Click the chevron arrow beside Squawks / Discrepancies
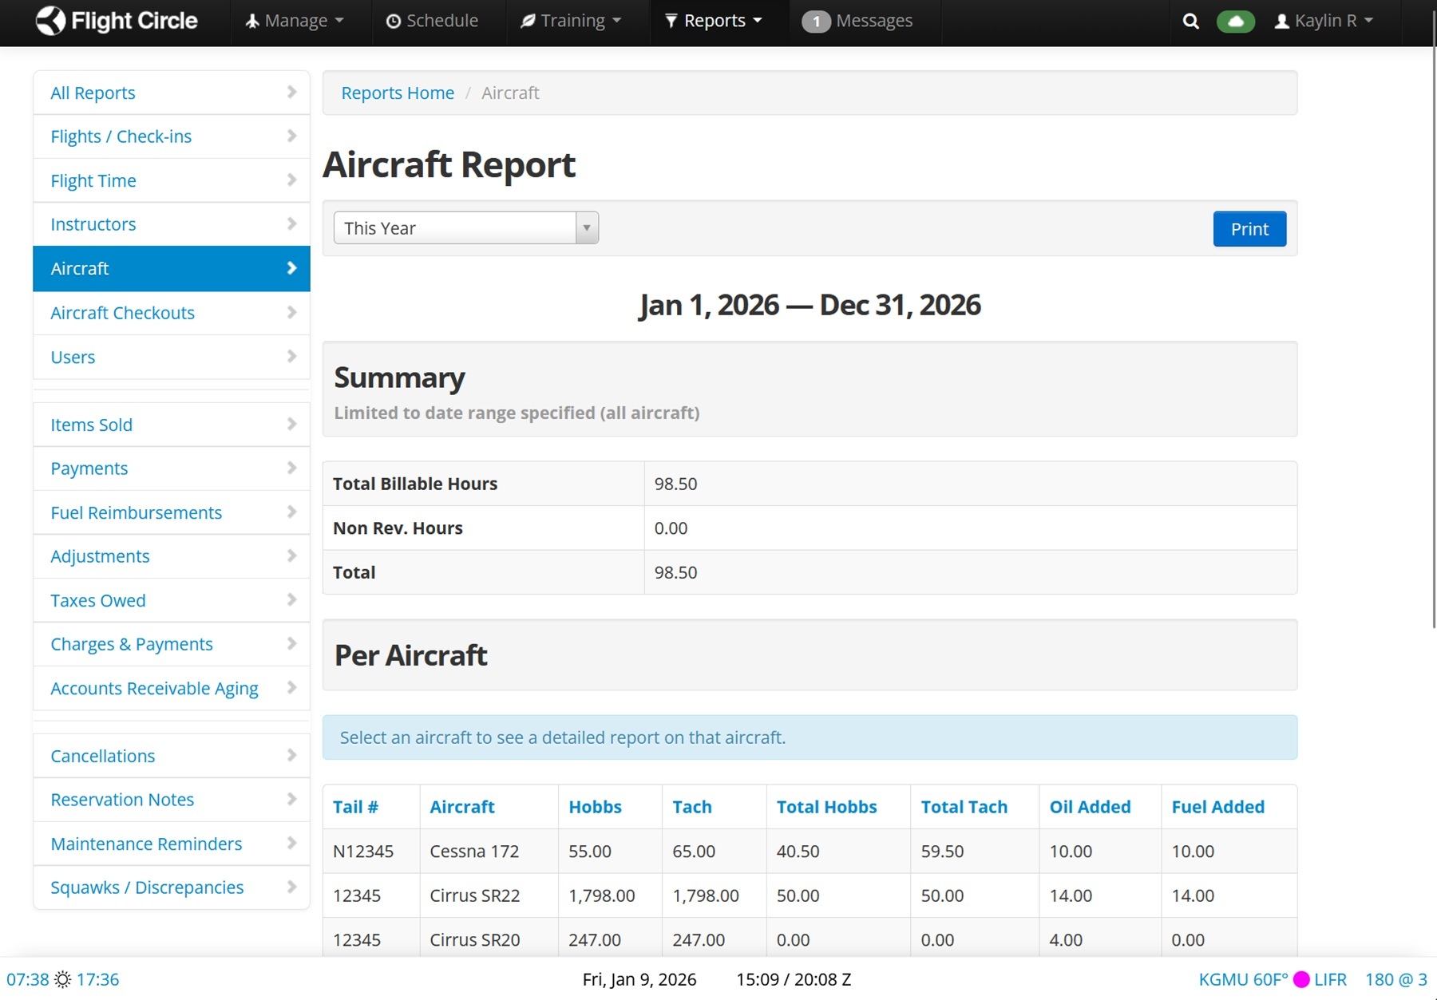Screen dimensions: 1437x1000 291,887
